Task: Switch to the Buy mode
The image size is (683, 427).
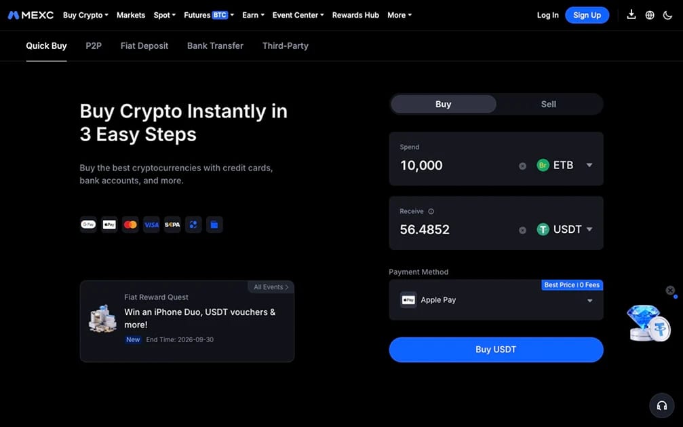Action: pos(444,105)
